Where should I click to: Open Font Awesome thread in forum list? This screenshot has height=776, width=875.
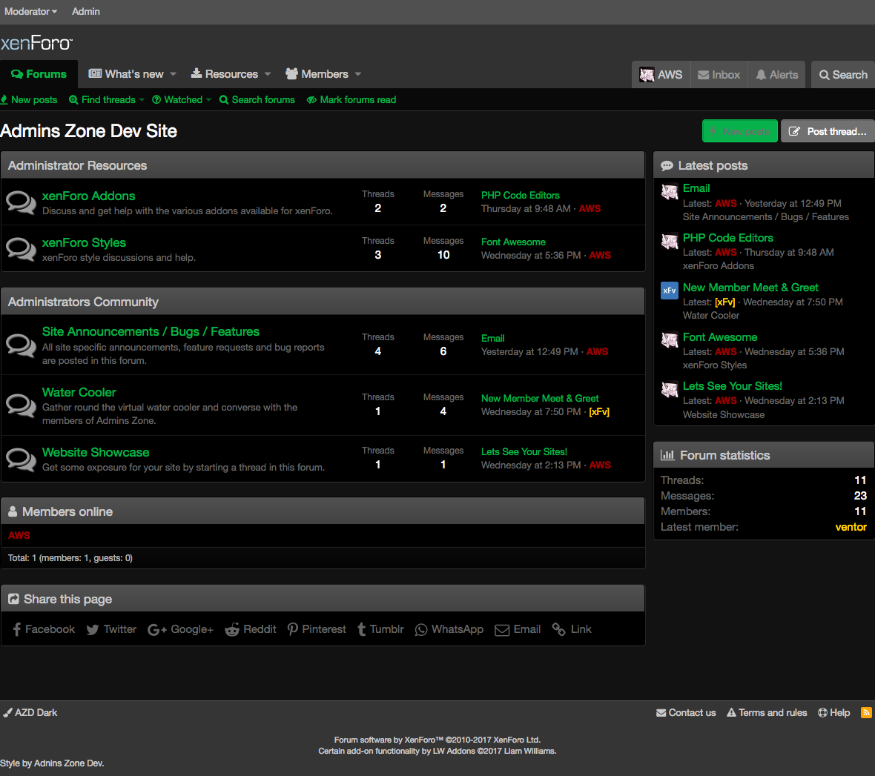(513, 242)
